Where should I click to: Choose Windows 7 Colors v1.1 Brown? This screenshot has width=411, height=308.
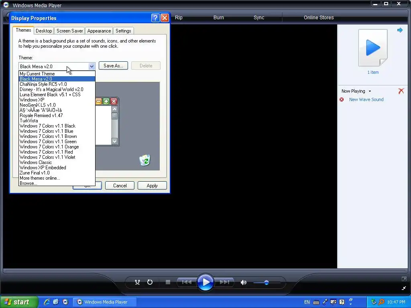pos(57,136)
